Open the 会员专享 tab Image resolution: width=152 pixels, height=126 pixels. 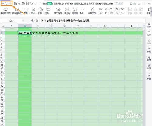91,4
